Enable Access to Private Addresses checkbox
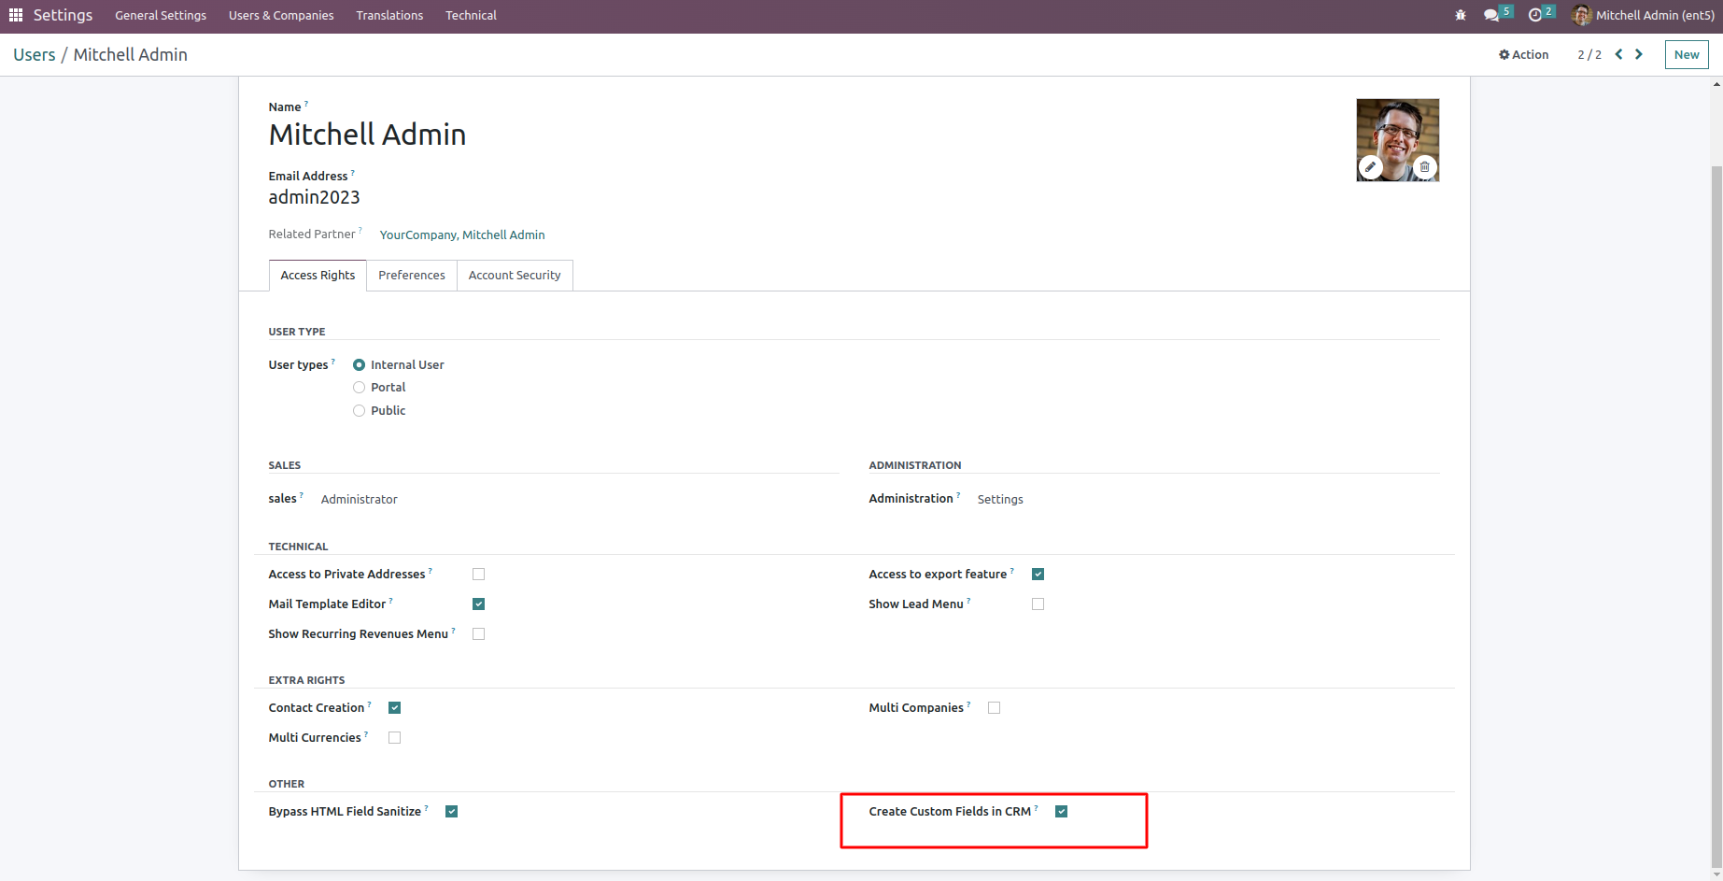 (478, 574)
